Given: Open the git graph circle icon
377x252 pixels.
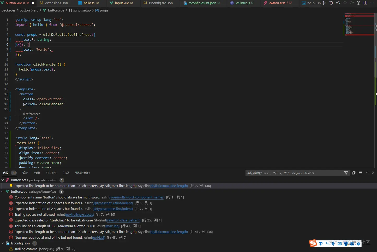Looking at the screenshot, I should tap(358, 3).
